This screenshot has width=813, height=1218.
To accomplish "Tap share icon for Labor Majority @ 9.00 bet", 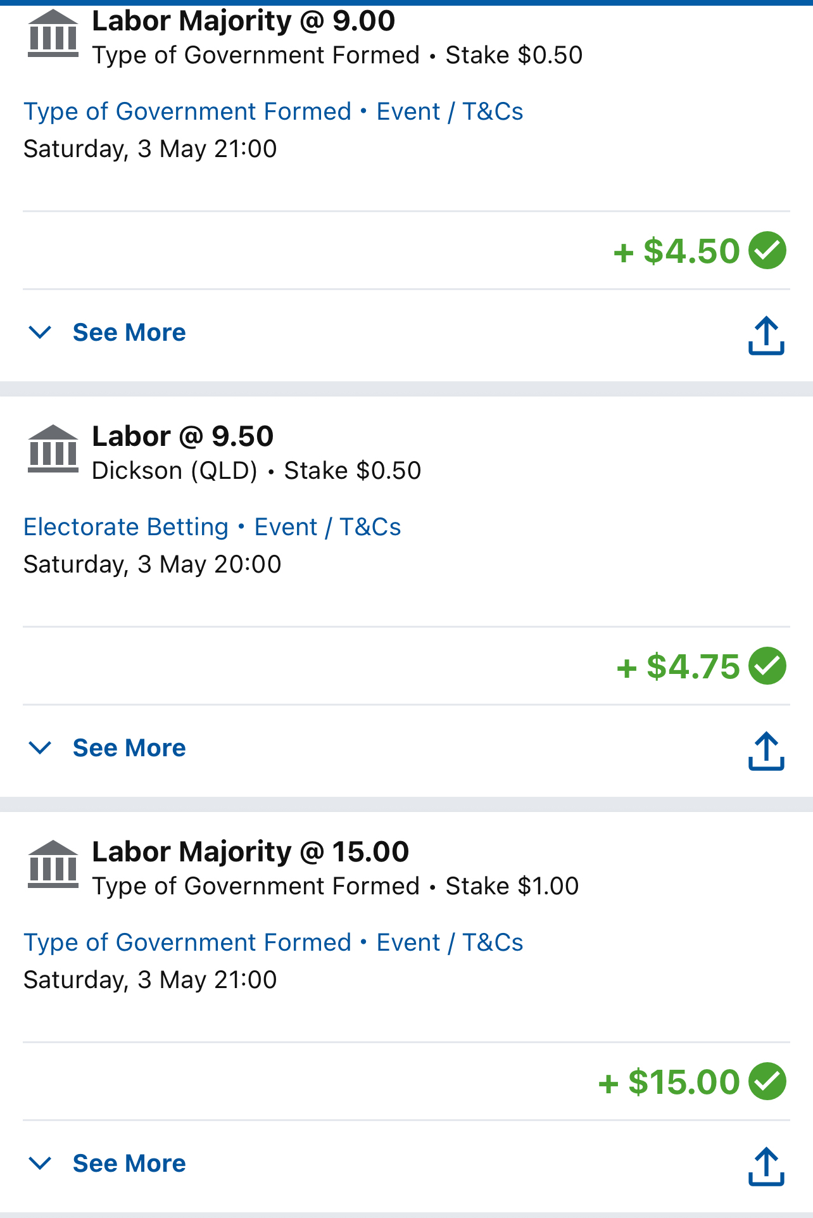I will (x=766, y=335).
